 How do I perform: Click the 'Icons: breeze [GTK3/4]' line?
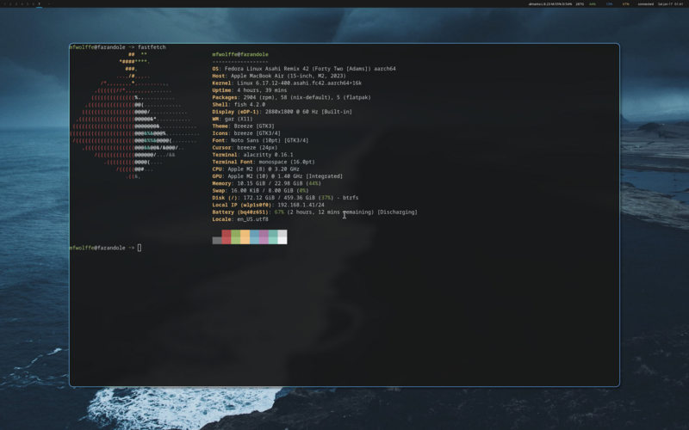246,133
